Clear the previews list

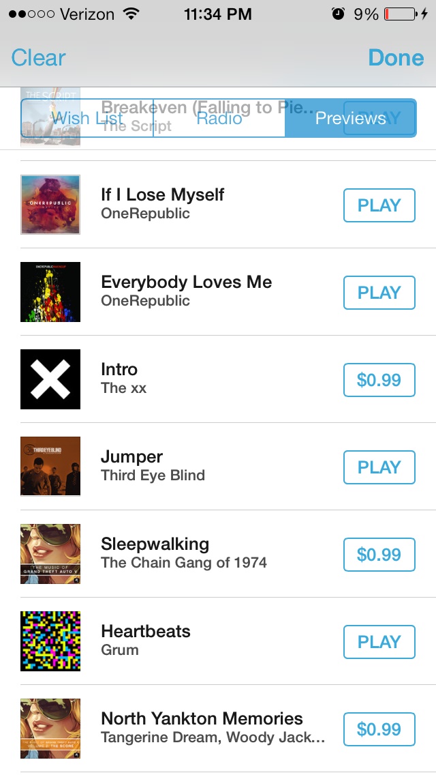pyautogui.click(x=38, y=58)
